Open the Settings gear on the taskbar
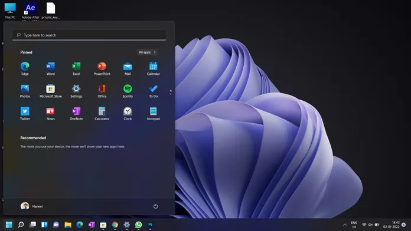The height and width of the screenshot is (231, 411). pos(126,225)
